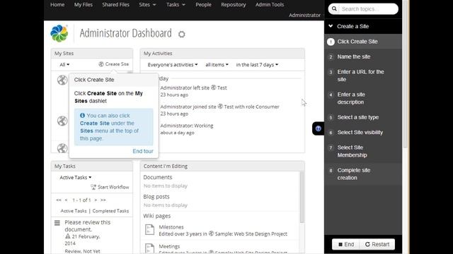Click the Administrator: Working activity text
Screen dimensions: 453x254
click(x=187, y=126)
